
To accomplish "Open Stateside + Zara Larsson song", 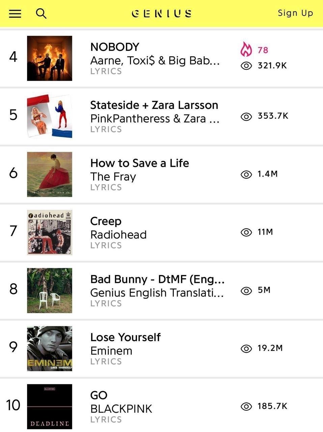I will click(154, 105).
